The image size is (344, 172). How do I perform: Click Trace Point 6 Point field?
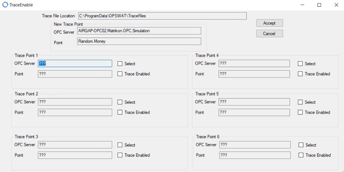point(255,155)
